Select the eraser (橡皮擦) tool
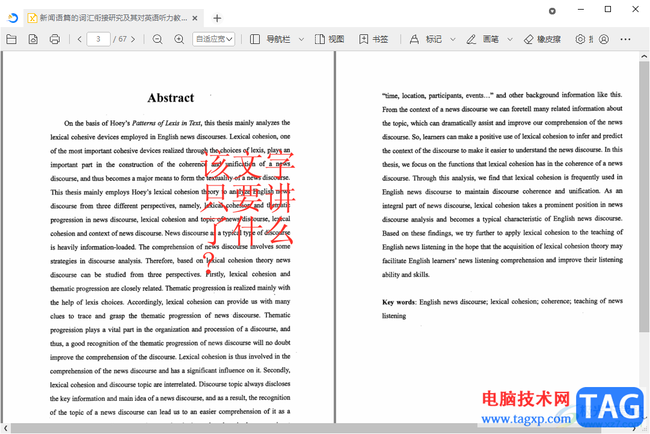650x434 pixels. 542,39
